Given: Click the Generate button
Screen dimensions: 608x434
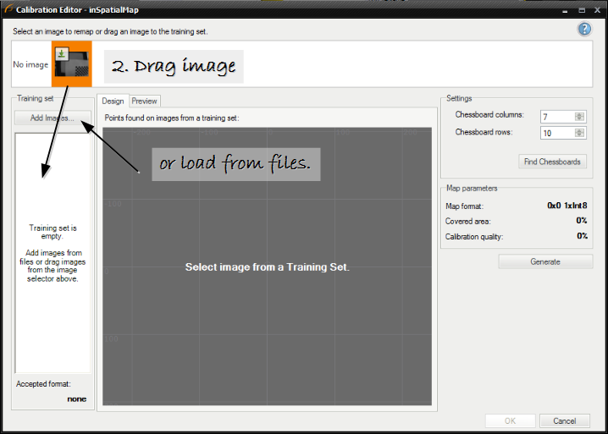Looking at the screenshot, I should pos(544,262).
